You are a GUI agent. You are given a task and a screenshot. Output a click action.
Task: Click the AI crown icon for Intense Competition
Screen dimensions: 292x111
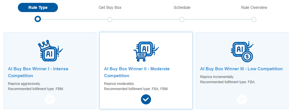pos(50,51)
